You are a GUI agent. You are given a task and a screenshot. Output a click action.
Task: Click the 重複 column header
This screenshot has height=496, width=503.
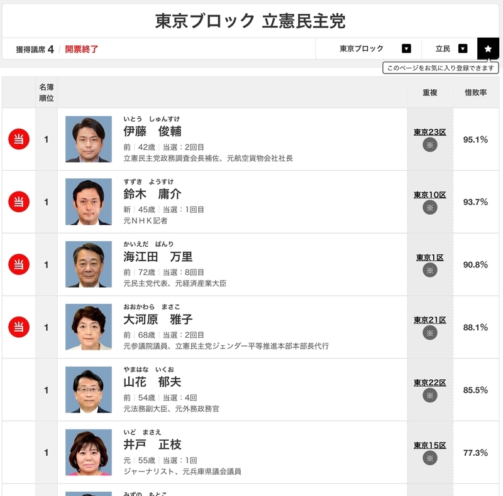point(430,92)
